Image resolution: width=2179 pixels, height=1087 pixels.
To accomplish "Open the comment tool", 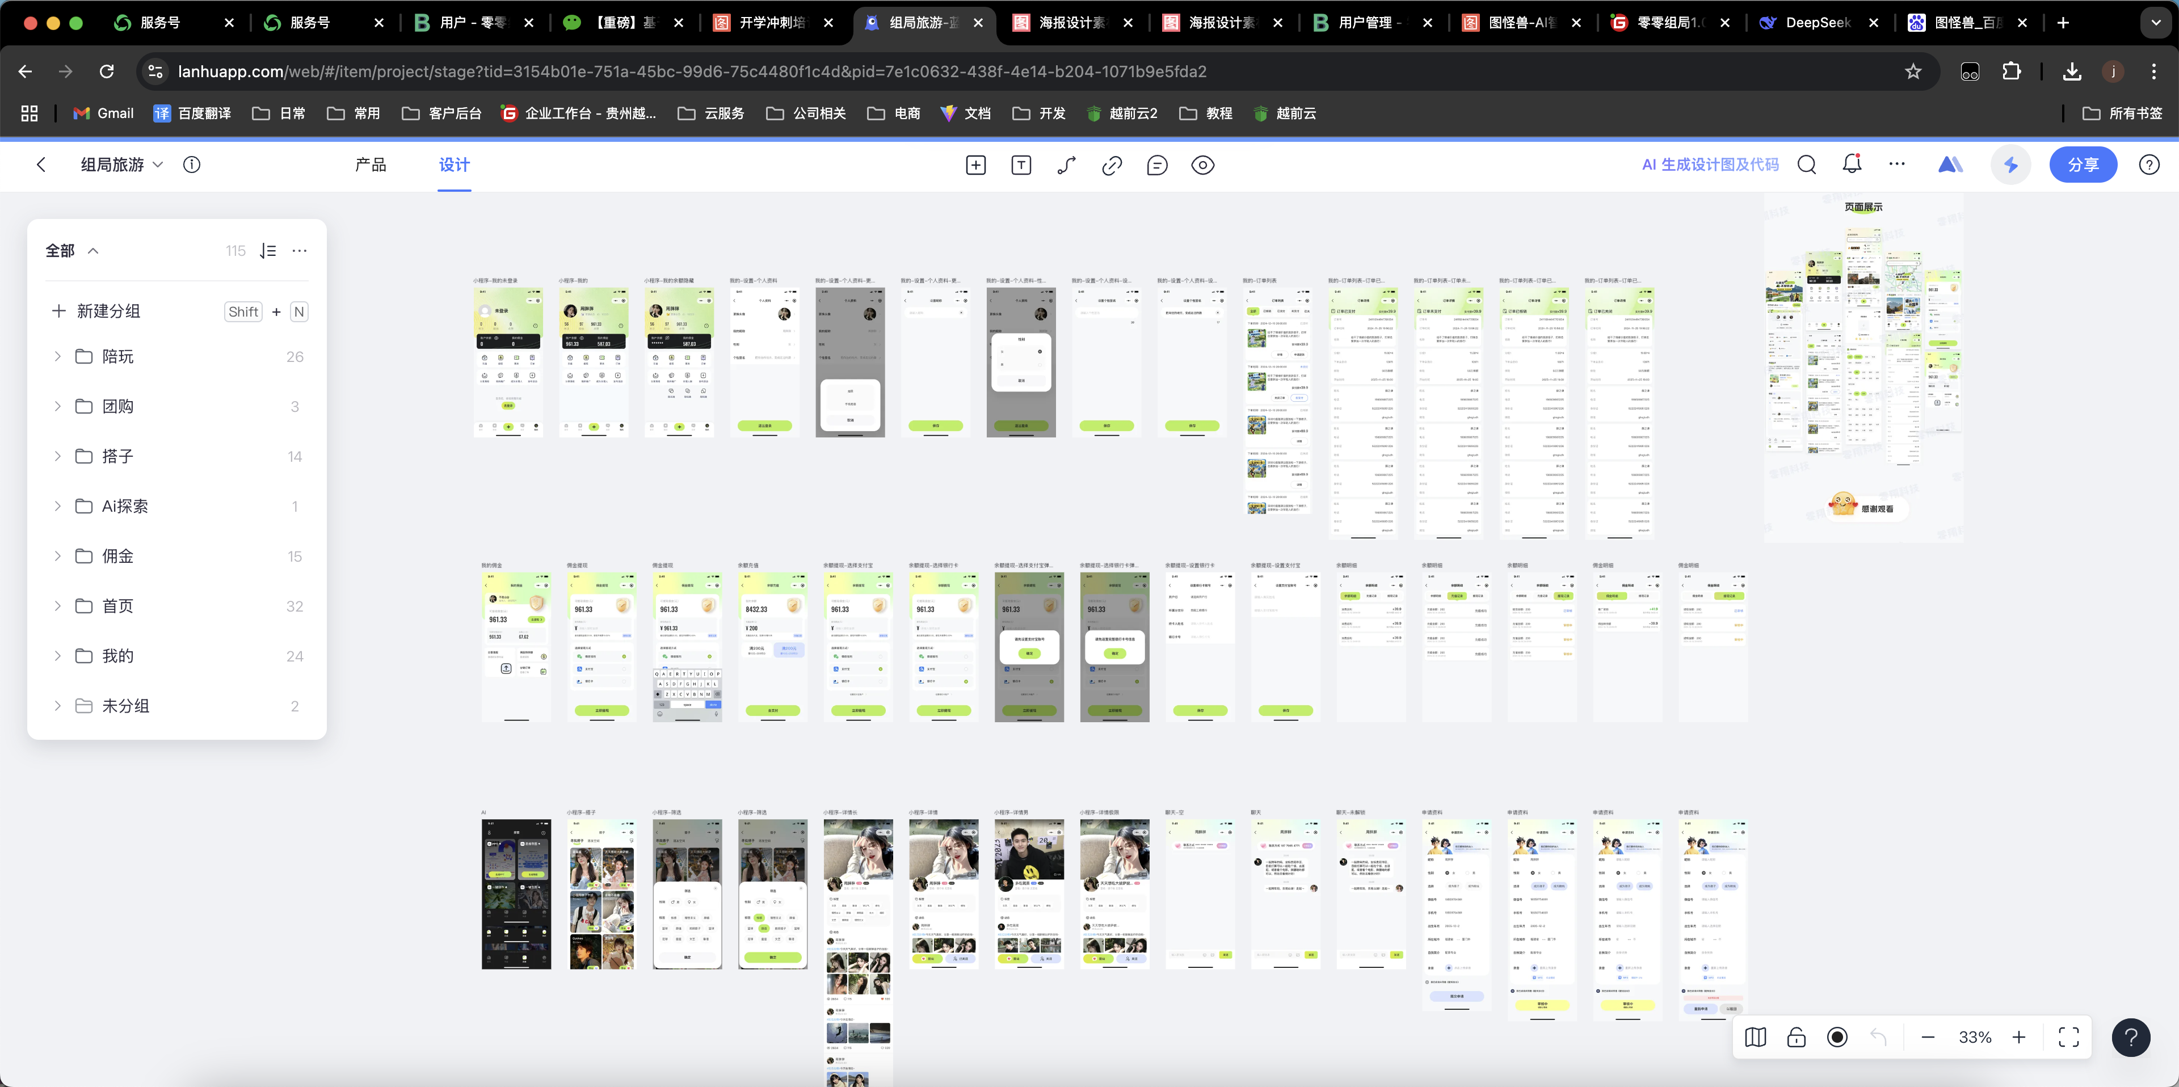I will click(1157, 165).
